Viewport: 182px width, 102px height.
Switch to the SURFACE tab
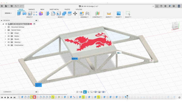[x=32, y=9]
